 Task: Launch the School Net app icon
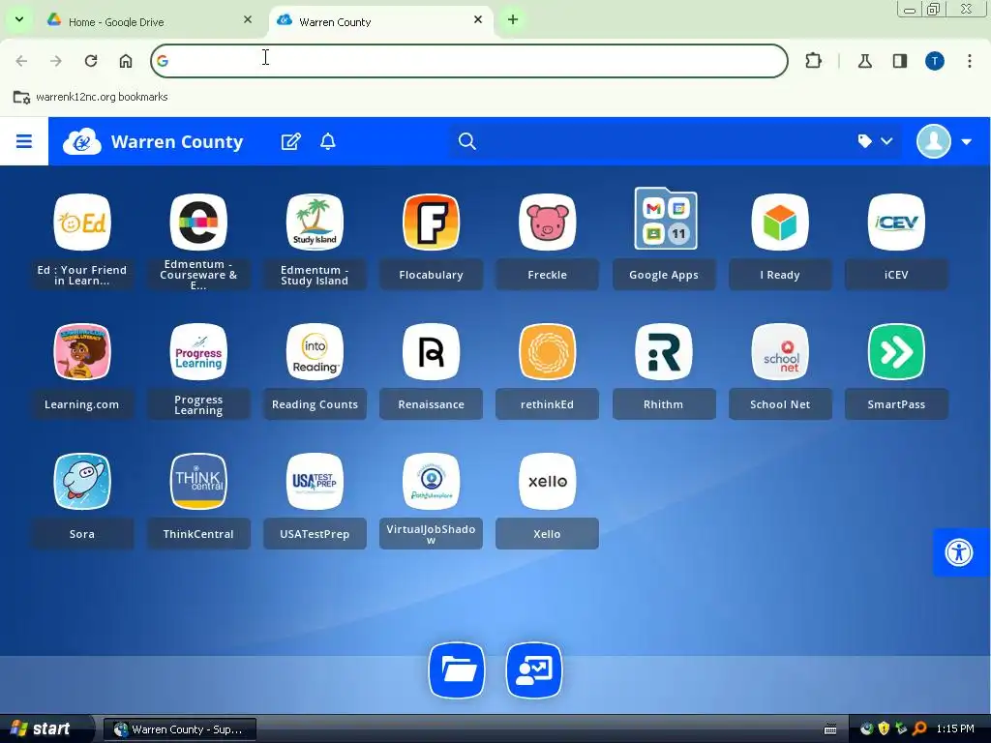point(780,352)
